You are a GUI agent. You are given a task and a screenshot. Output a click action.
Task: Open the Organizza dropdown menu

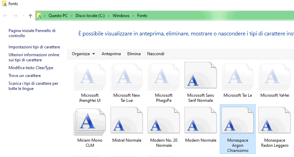coord(84,54)
